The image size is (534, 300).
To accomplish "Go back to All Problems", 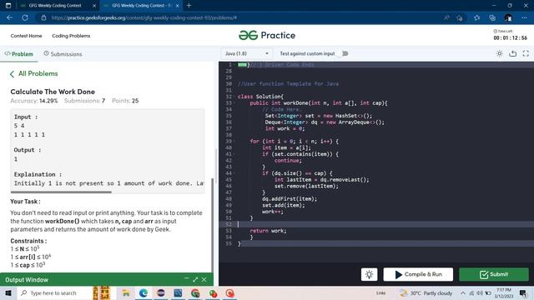I will [33, 73].
